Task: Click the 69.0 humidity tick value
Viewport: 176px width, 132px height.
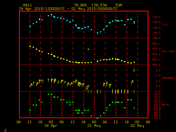Action: point(157,105)
